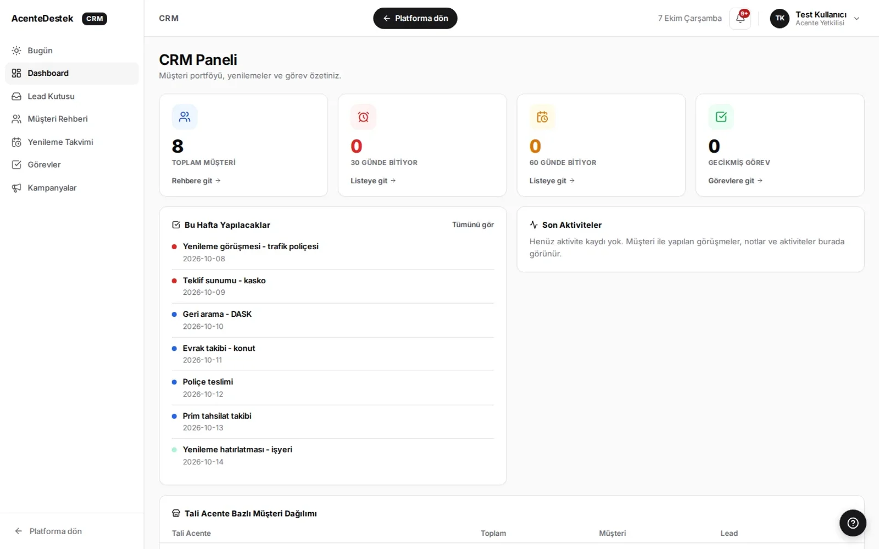879x549 pixels.
Task: Follow Listeye git under 60 Günde Bitiyor
Action: coord(552,181)
